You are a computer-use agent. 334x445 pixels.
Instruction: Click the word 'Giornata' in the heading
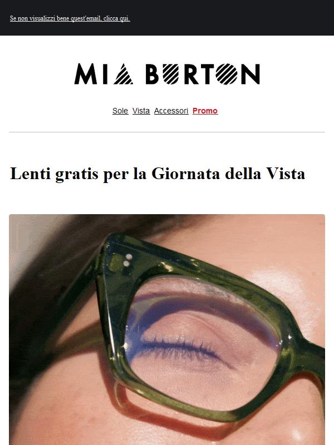[x=186, y=174]
